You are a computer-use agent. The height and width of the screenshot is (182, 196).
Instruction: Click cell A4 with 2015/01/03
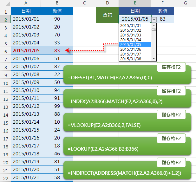(26, 35)
